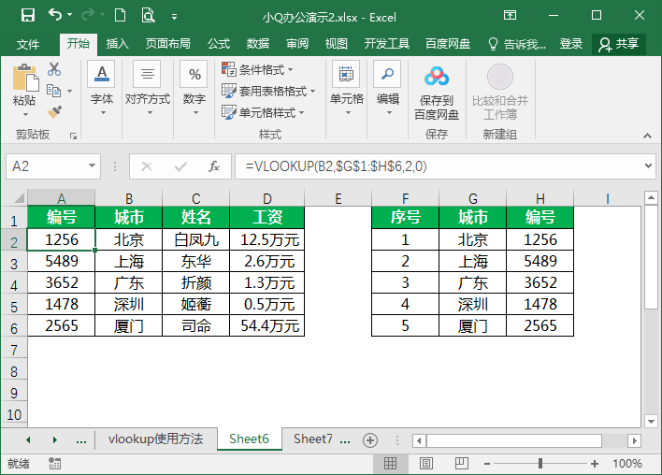Click 登录 to sign in
This screenshot has height=475, width=662.
pos(571,44)
